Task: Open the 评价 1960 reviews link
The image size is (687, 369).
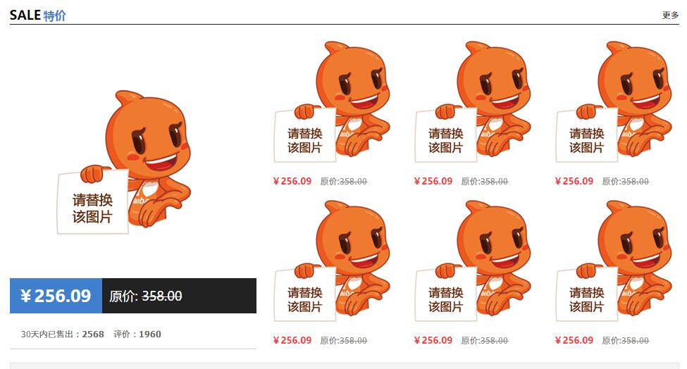Action: (137, 334)
